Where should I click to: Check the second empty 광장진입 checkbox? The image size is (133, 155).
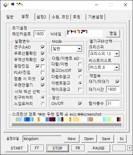click(43, 66)
